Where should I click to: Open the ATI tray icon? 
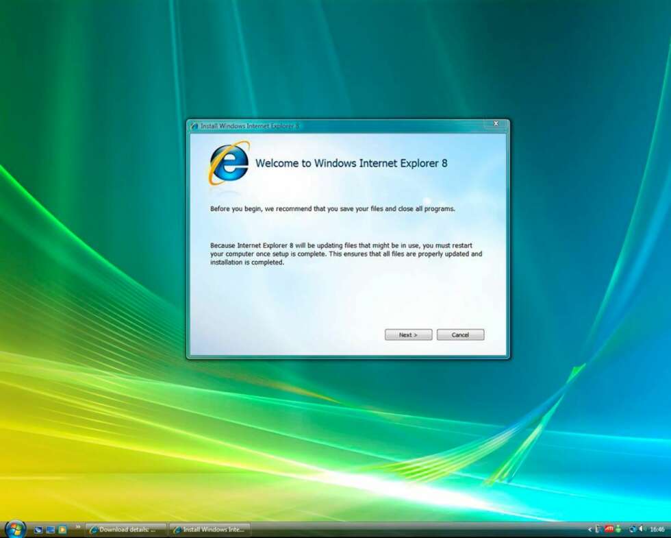pos(609,529)
